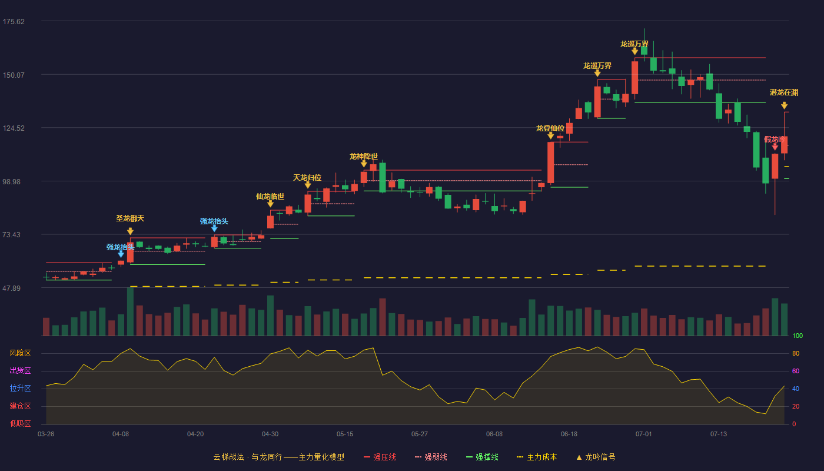The image size is (824, 471).
Task: Click the 风险区 zone label
Action: 20,353
